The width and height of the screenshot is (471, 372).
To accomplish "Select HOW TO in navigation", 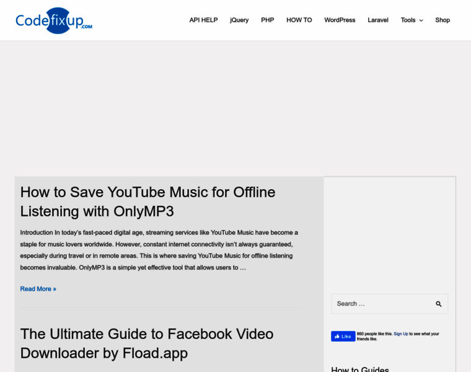I will (x=299, y=20).
